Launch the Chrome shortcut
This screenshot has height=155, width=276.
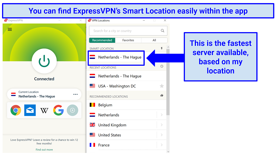16,110
